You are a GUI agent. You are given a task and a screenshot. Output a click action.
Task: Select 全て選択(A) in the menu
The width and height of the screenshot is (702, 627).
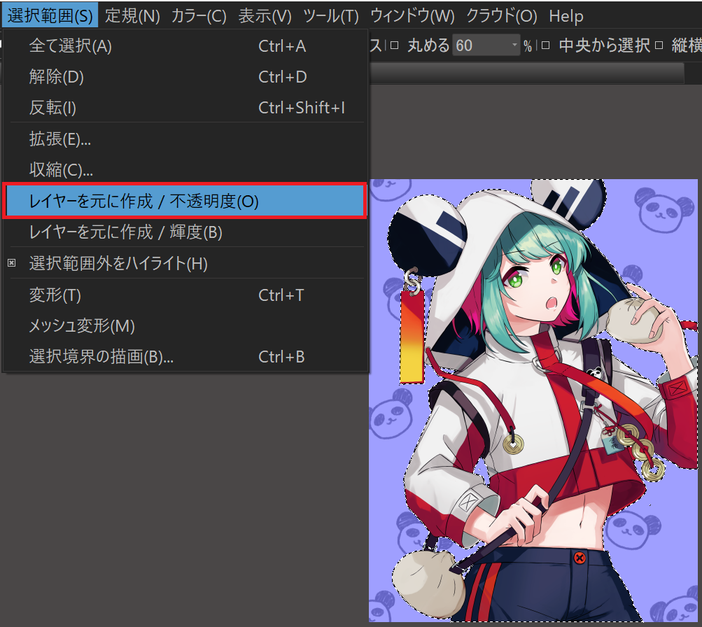click(x=70, y=47)
